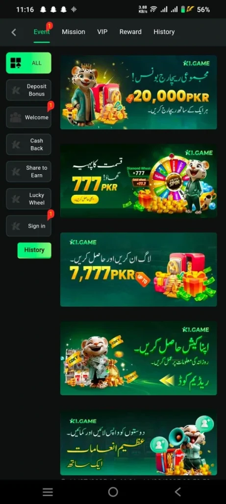This screenshot has width=226, height=504.
Task: Open the 7,777 PKR login reward banner
Action: [139, 269]
